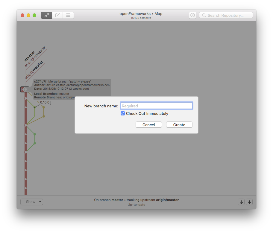Select the HEAD commit node c274c7f
Screen dimensions: 273x233
pyautogui.click(x=26, y=89)
